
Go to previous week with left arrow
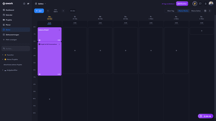click(x=48, y=11)
